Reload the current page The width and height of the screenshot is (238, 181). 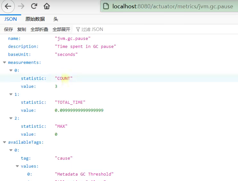34,6
